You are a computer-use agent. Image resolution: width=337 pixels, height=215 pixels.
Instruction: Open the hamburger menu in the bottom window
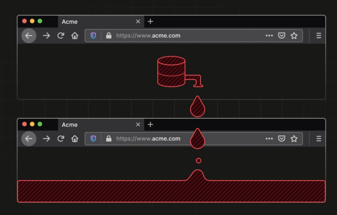[319, 139]
